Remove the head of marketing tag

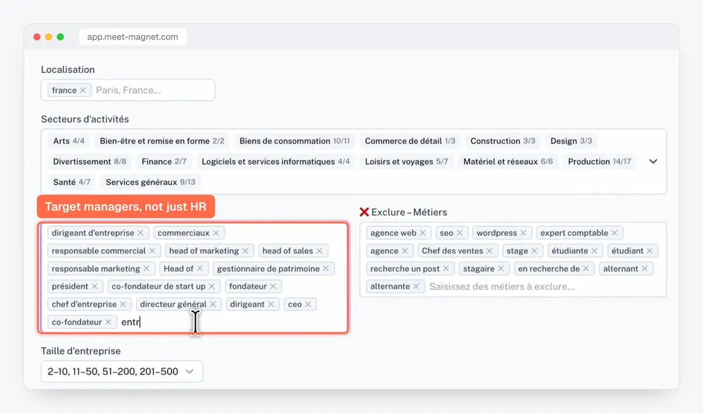click(x=245, y=251)
